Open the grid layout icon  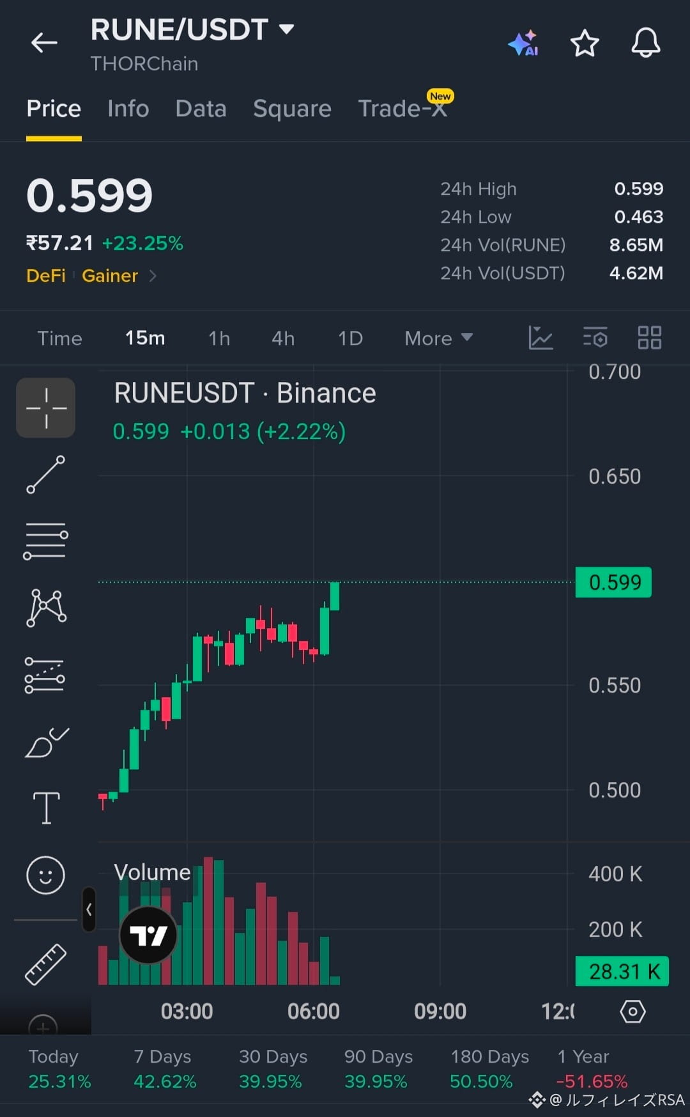click(x=650, y=337)
